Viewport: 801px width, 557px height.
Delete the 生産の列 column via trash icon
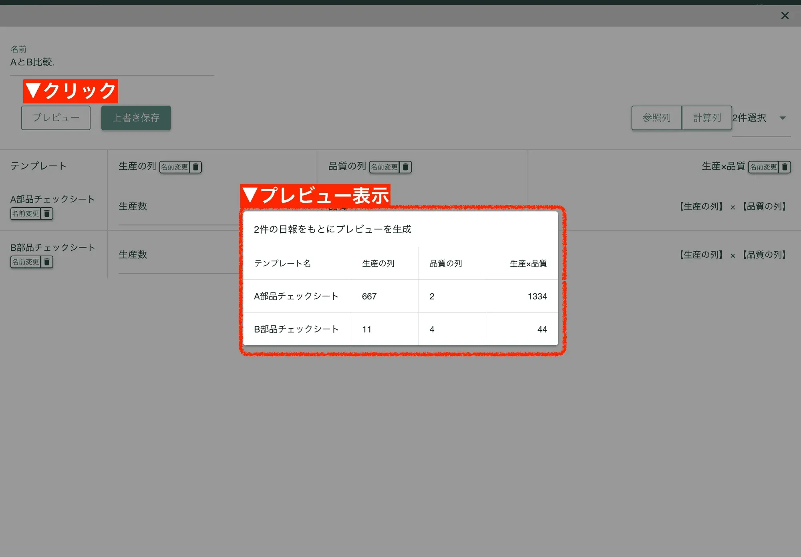(x=195, y=167)
